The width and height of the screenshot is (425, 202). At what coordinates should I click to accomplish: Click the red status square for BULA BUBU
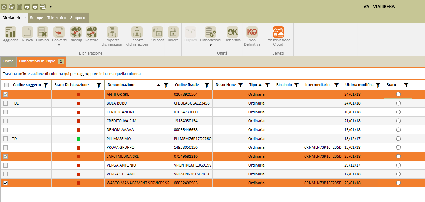(79, 103)
